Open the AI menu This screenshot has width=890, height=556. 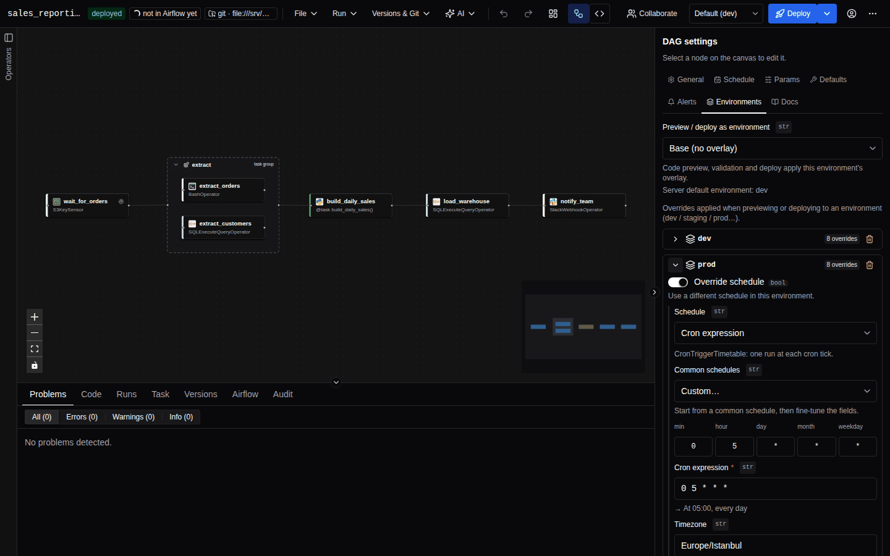pyautogui.click(x=460, y=14)
